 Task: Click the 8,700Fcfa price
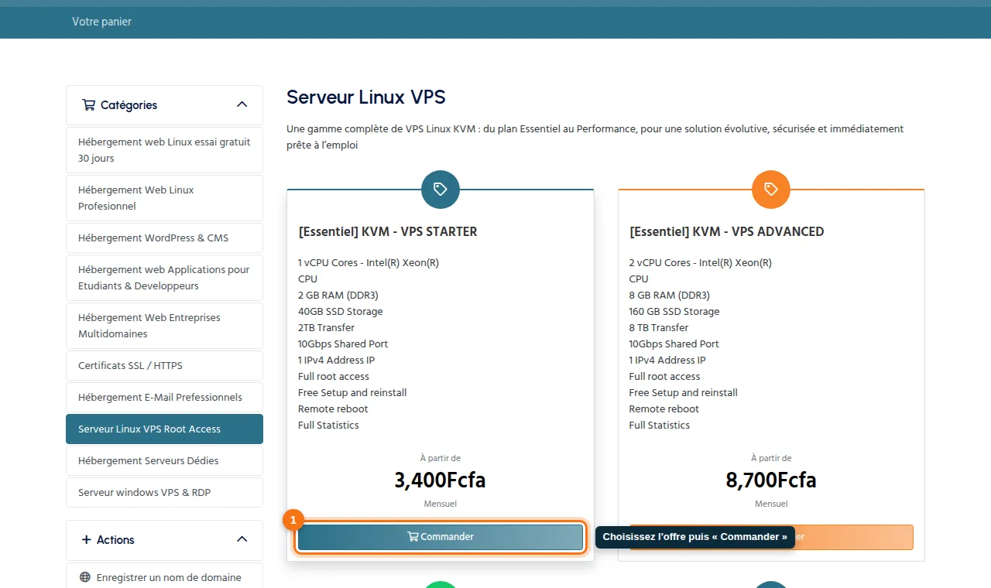771,480
